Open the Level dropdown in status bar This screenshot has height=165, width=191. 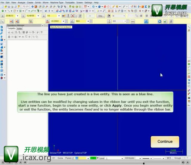point(122,158)
